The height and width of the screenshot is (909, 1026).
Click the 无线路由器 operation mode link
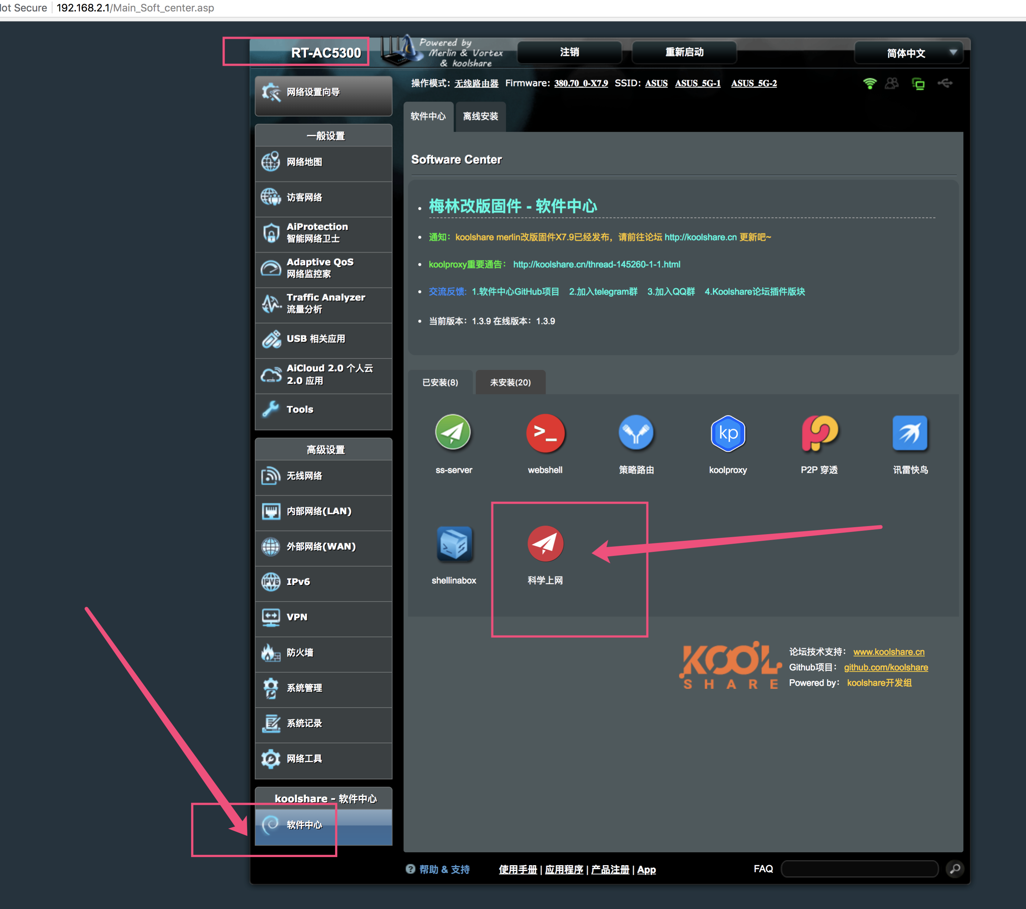point(476,83)
